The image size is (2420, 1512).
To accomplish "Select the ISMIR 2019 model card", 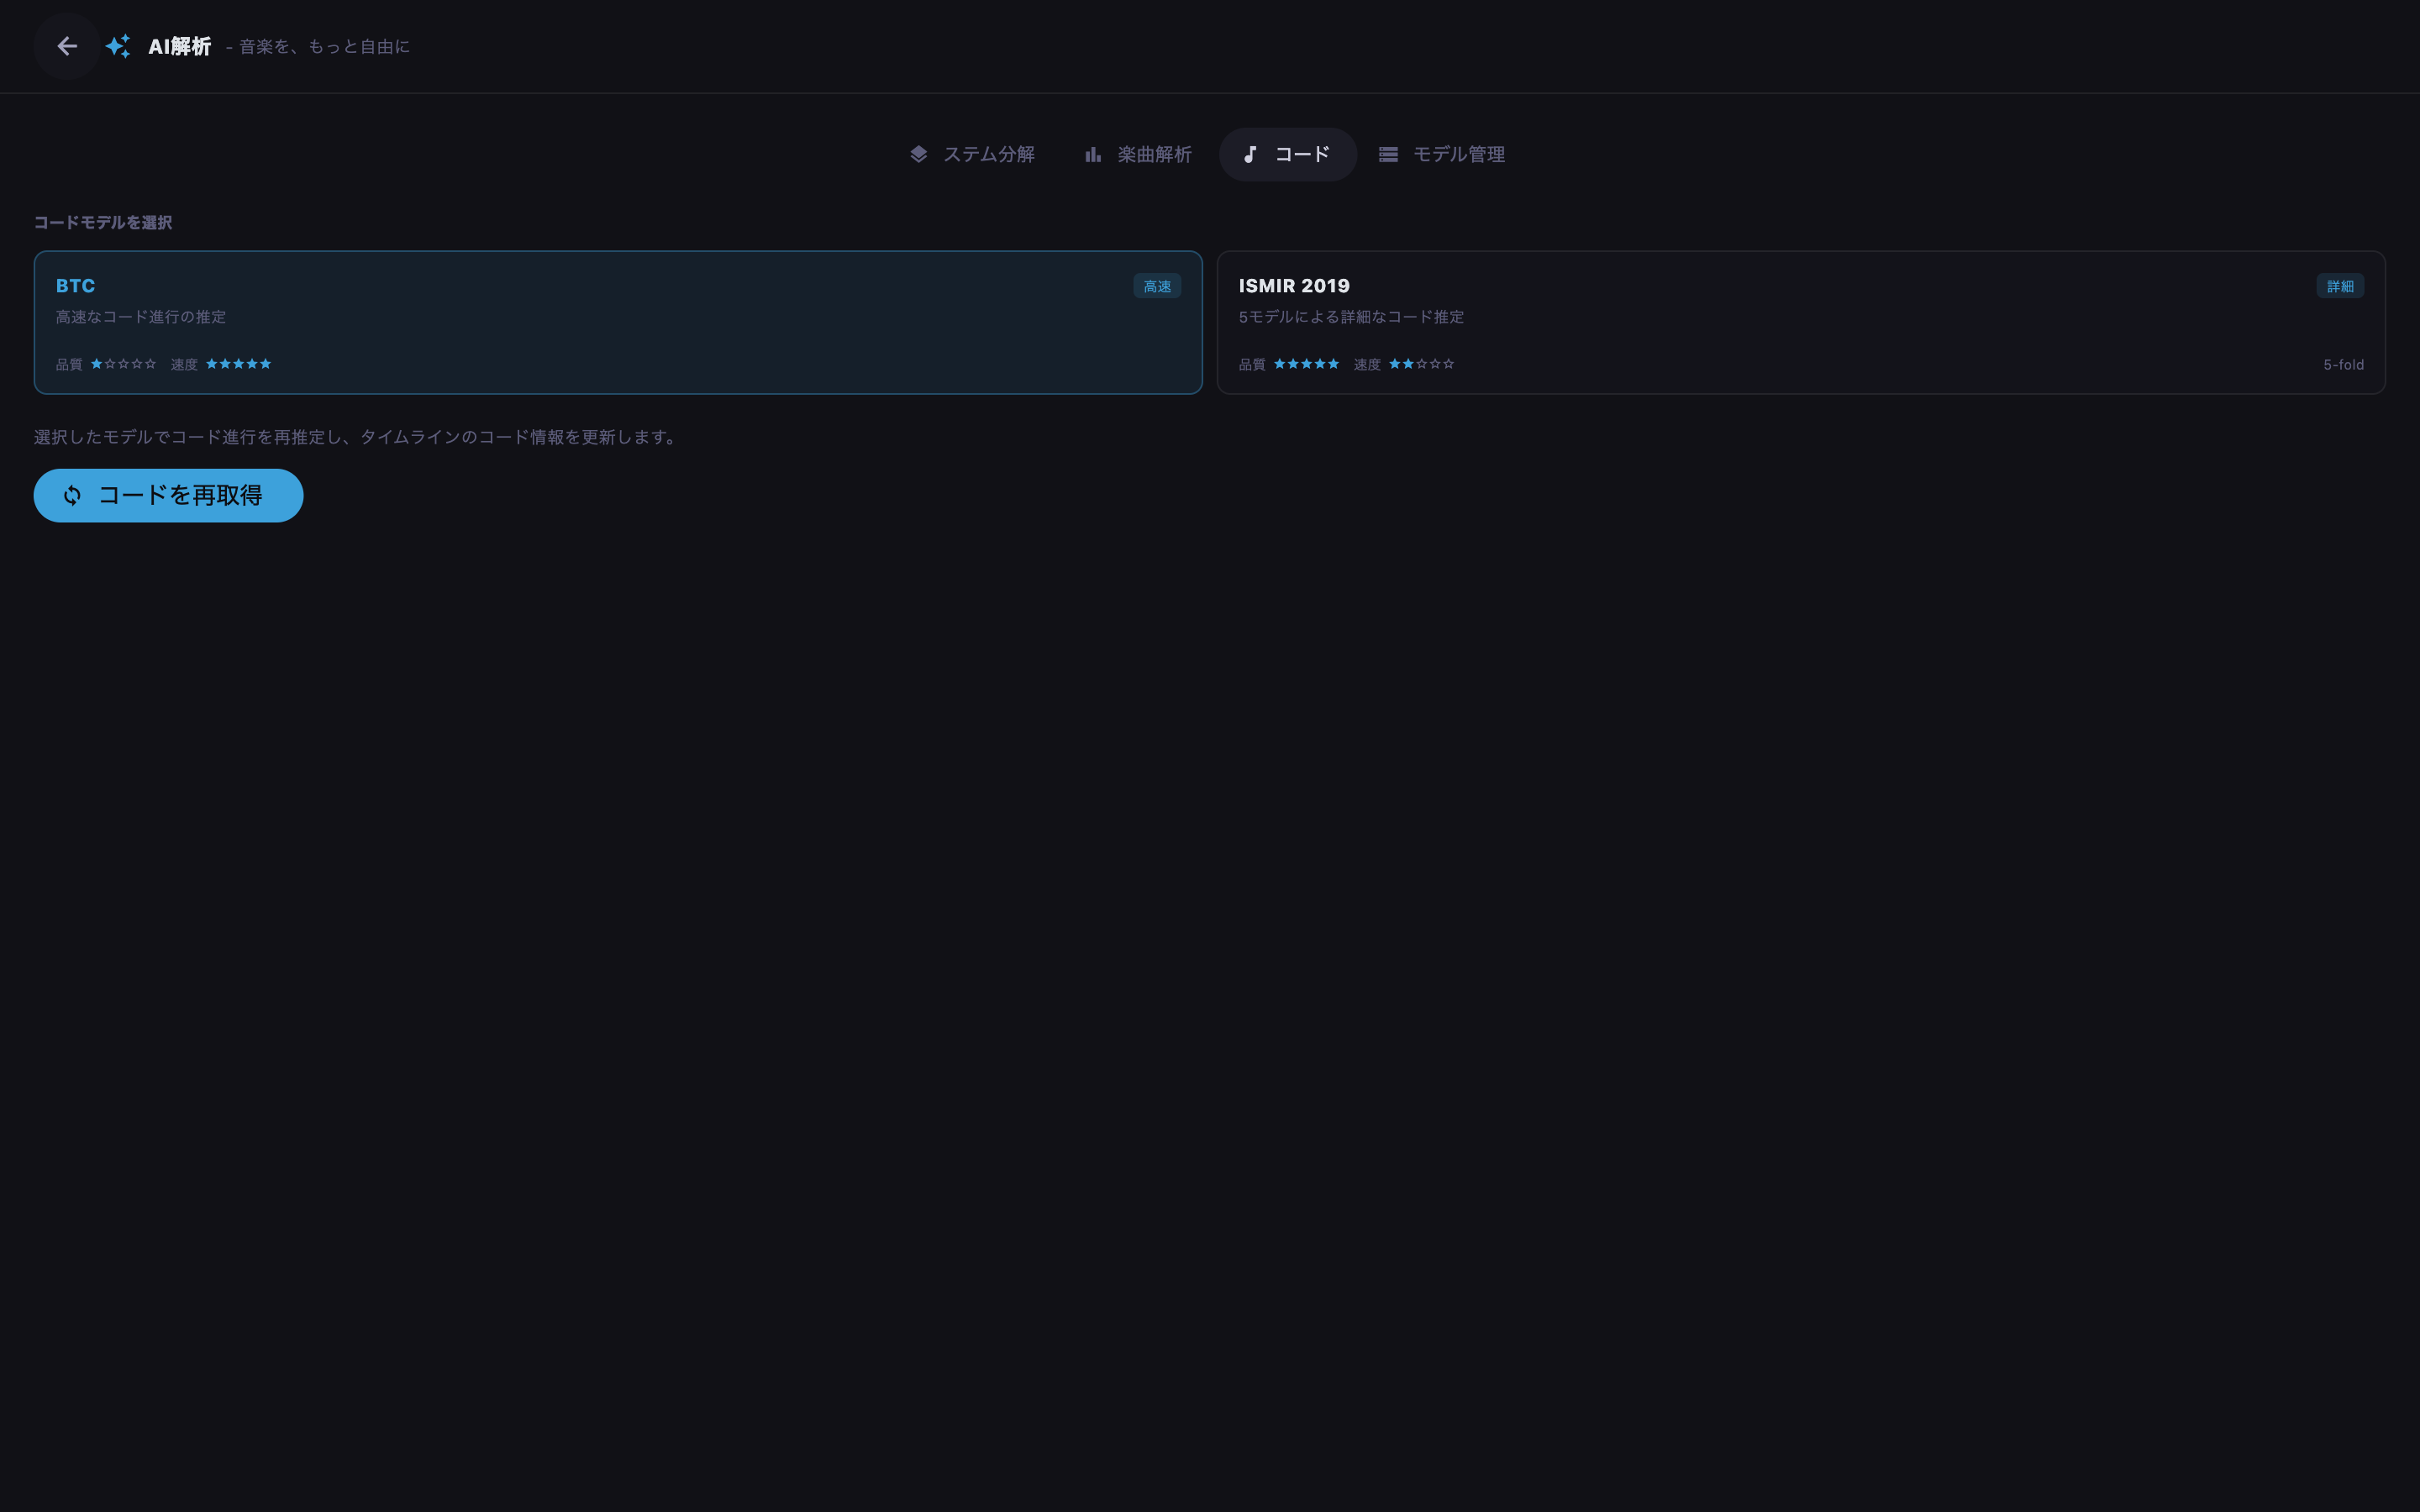I will tap(1801, 322).
